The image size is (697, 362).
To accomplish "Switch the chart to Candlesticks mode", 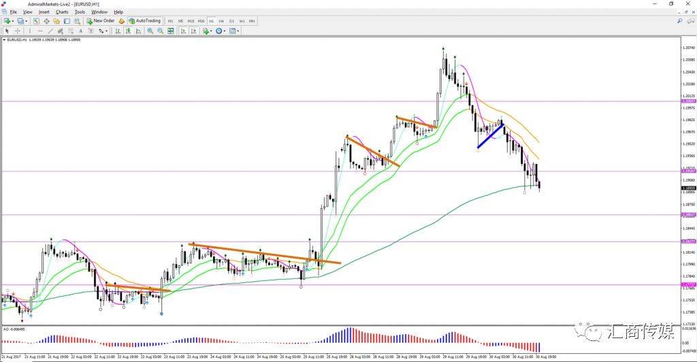I will pos(128,31).
